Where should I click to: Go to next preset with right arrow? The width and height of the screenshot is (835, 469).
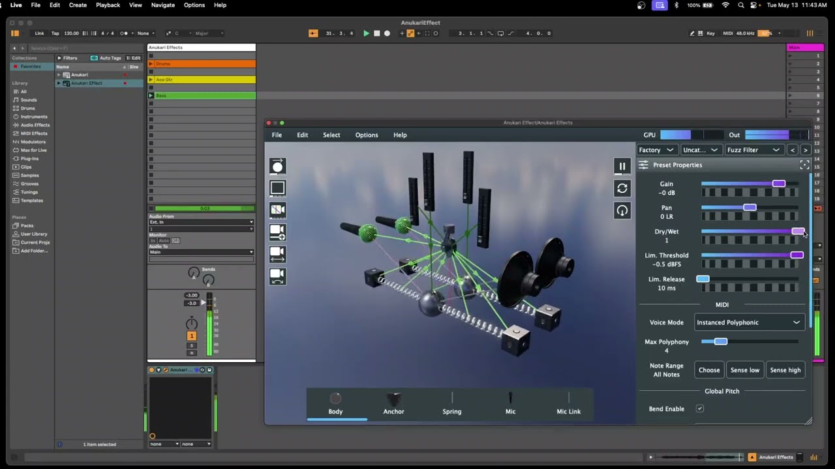click(805, 150)
